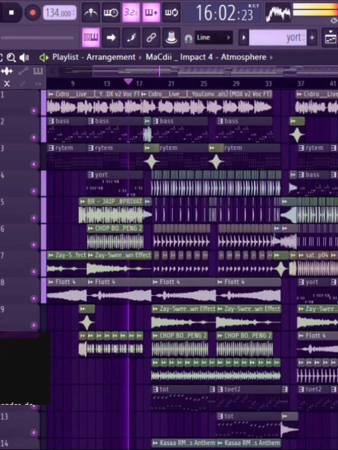Open the Playlist options menu arrow
The height and width of the screenshot is (450, 338).
tap(44, 58)
